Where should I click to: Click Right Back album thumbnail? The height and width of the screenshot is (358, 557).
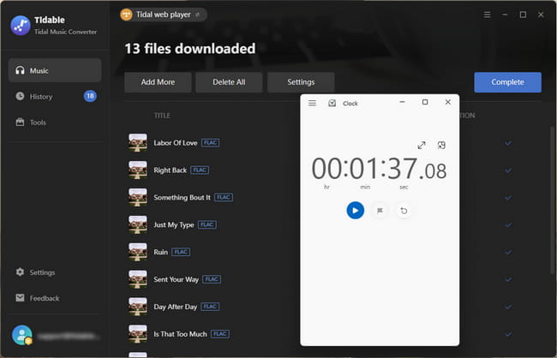tap(138, 170)
